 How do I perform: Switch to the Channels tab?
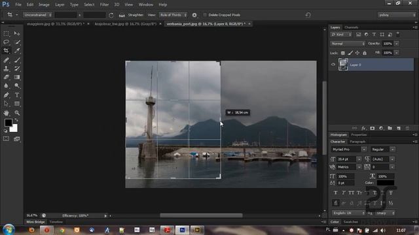(x=351, y=27)
